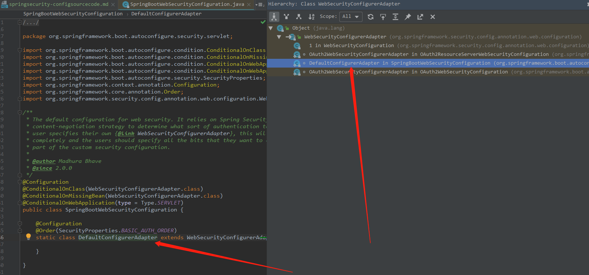This screenshot has height=275, width=589.
Task: Toggle the Class Hierarchy view button
Action: [x=274, y=17]
